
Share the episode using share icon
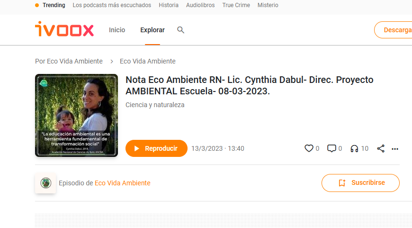pyautogui.click(x=381, y=148)
